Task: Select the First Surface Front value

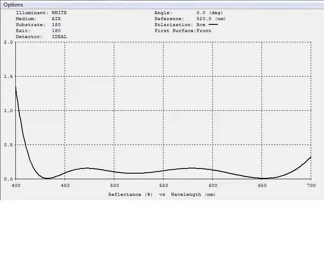Action: (x=204, y=31)
